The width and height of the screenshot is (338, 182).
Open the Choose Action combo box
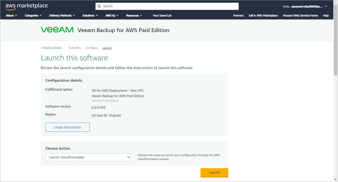tap(88, 157)
